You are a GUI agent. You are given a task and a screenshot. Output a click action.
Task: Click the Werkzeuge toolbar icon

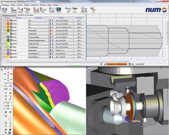pos(14,10)
